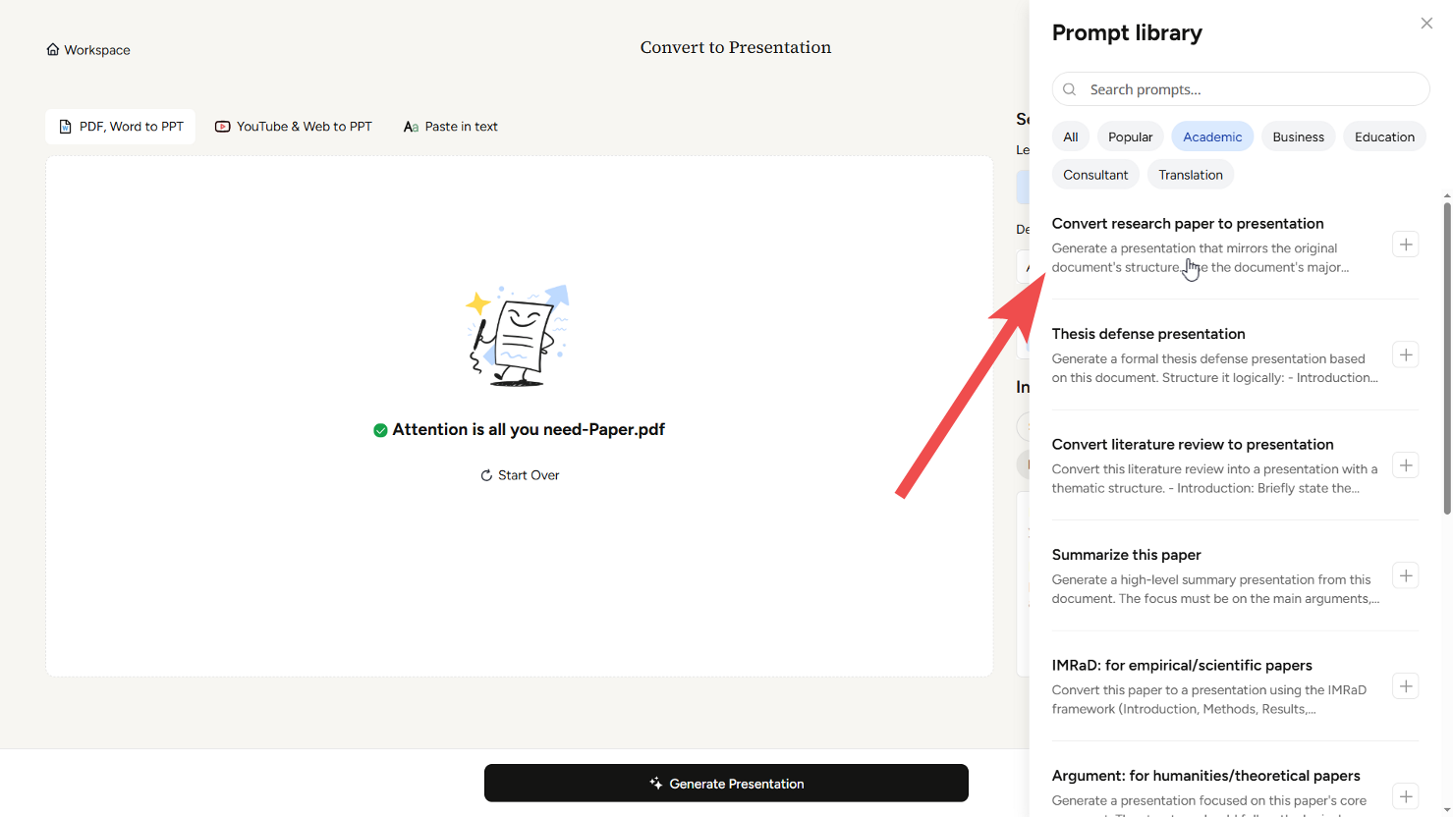Select the Business prompt filter

pyautogui.click(x=1298, y=136)
